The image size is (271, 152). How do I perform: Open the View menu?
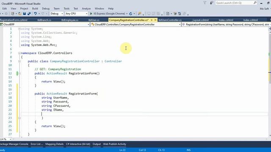[13, 8]
